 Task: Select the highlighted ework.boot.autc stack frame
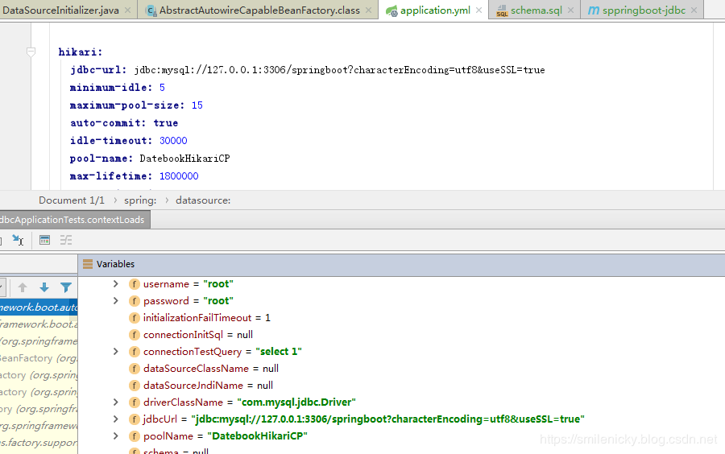click(x=39, y=307)
